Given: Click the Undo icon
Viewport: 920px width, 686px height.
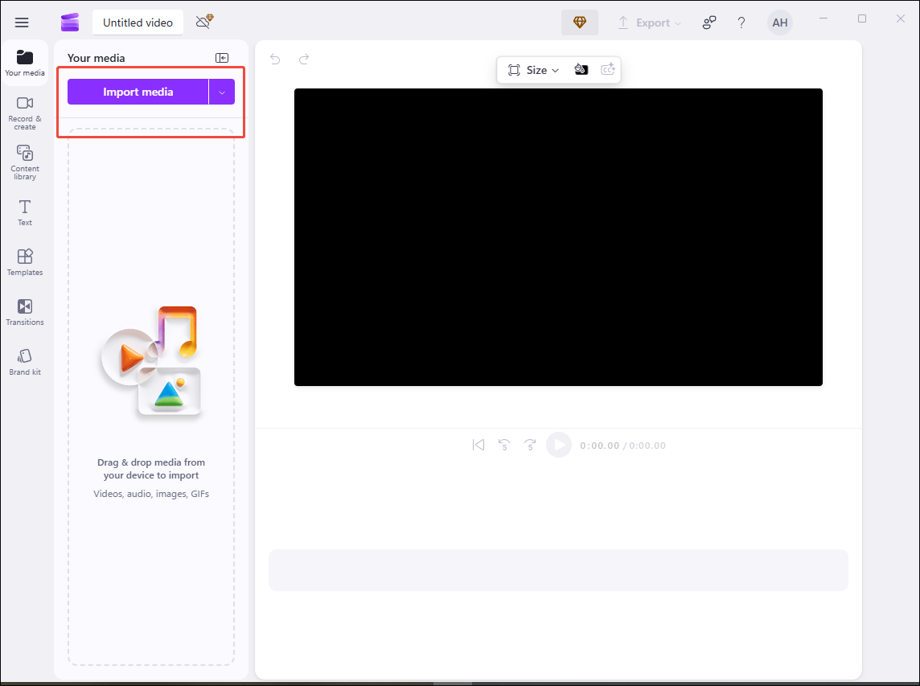Looking at the screenshot, I should click(x=275, y=59).
